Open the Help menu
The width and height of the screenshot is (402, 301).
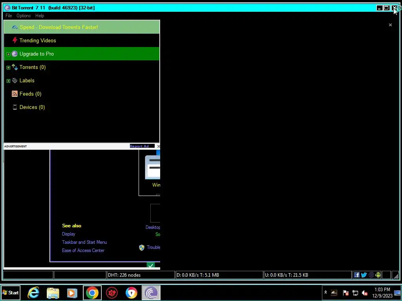click(40, 16)
